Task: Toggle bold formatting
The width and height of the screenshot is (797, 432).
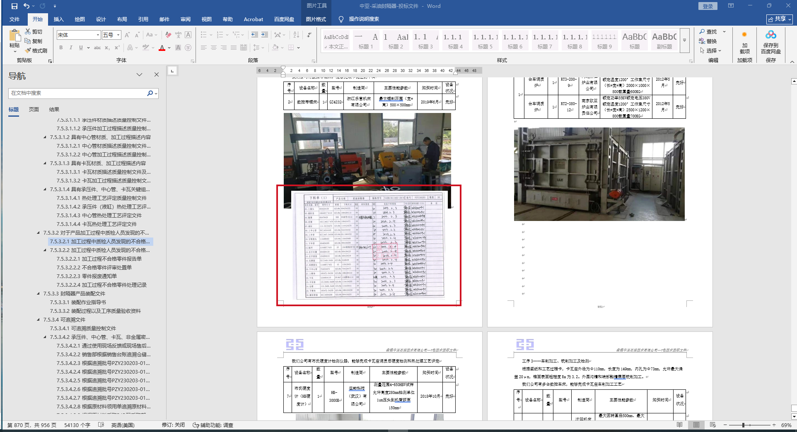Action: pos(61,48)
